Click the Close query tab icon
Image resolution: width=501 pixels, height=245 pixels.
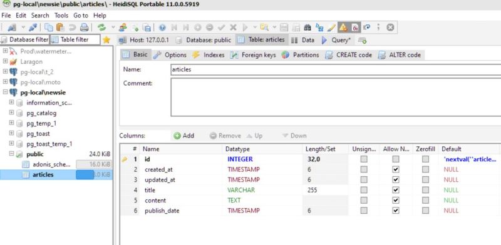pyautogui.click(x=390, y=27)
